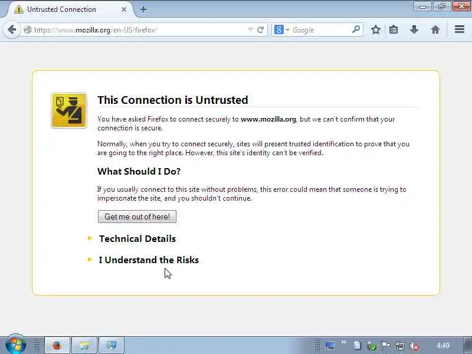Close the Untrusted Connection tab

click(124, 9)
